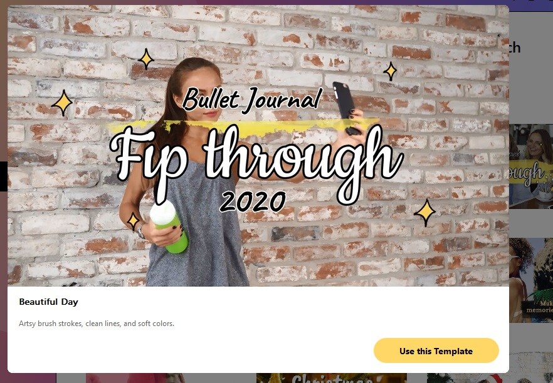Click the Use this Template button
553x383 pixels.
436,350
